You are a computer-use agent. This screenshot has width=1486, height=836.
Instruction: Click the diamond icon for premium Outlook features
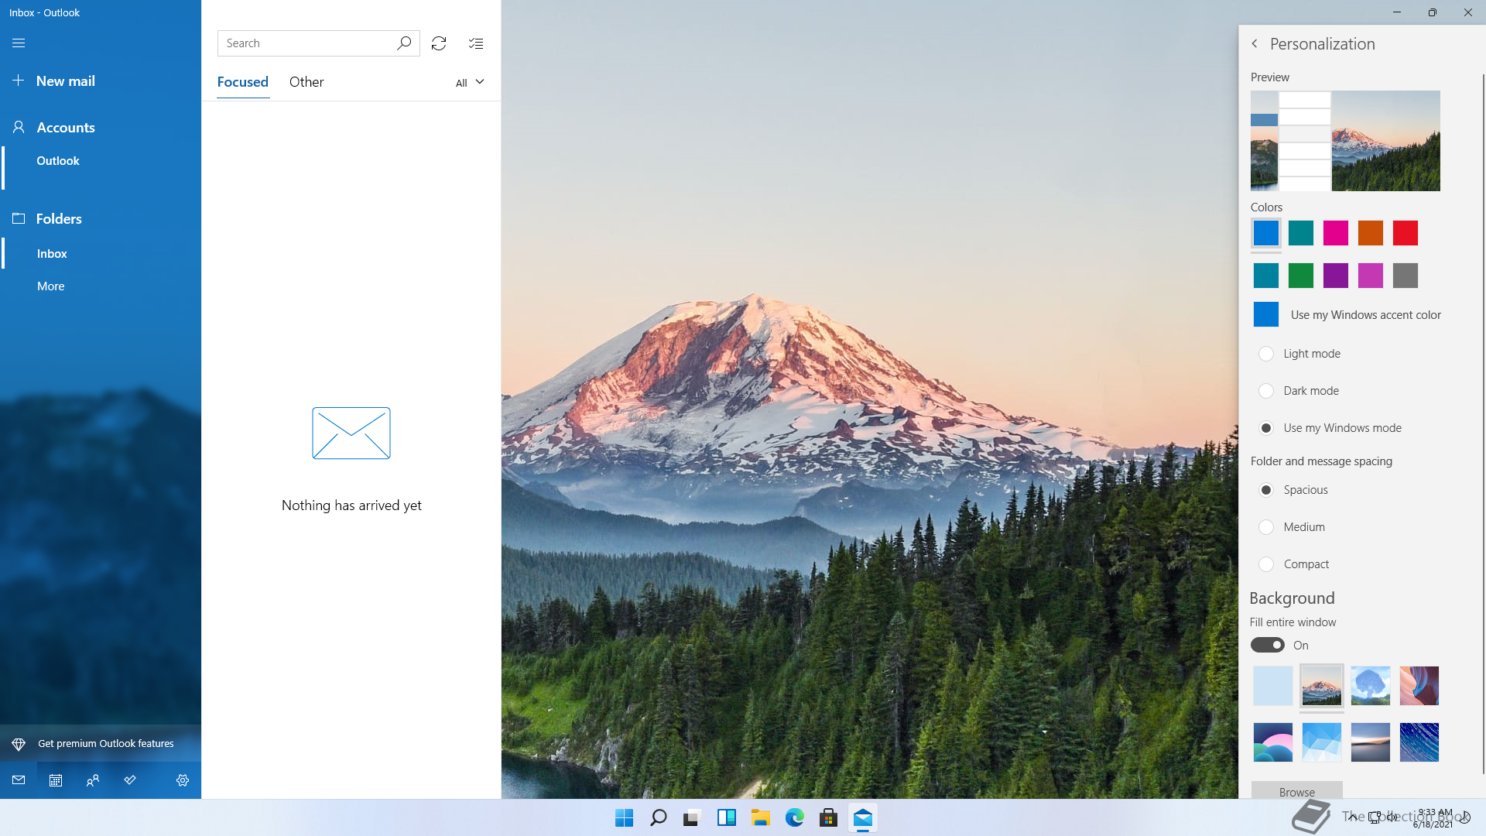pos(19,744)
